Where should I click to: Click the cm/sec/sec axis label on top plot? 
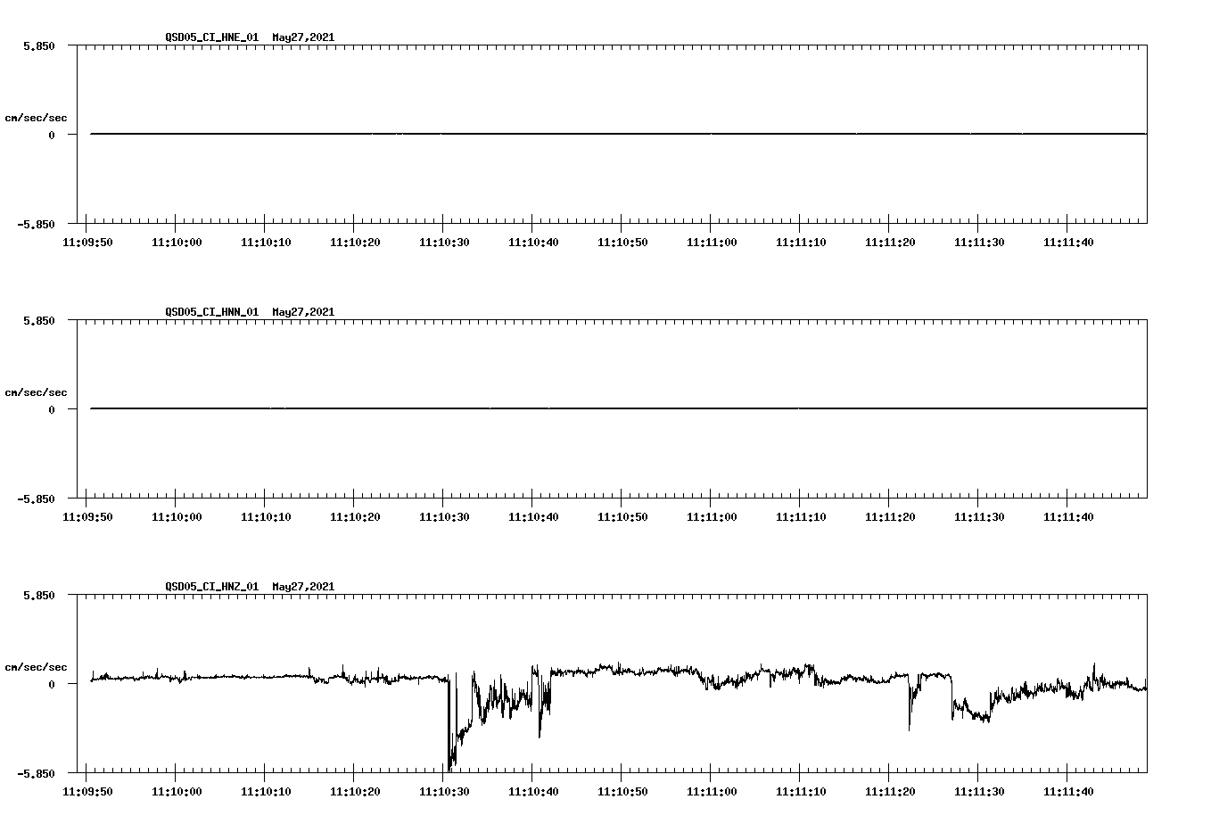[37, 116]
